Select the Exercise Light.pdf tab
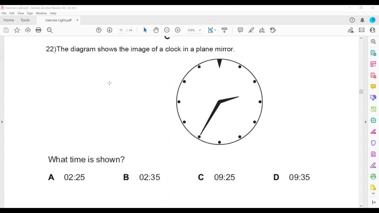This screenshot has width=379, height=213. coord(58,20)
